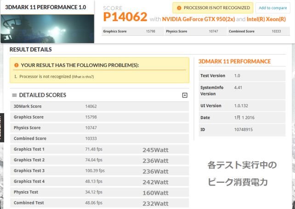Click the 232Watt power annotation
295x209 pixels.
[155, 203]
